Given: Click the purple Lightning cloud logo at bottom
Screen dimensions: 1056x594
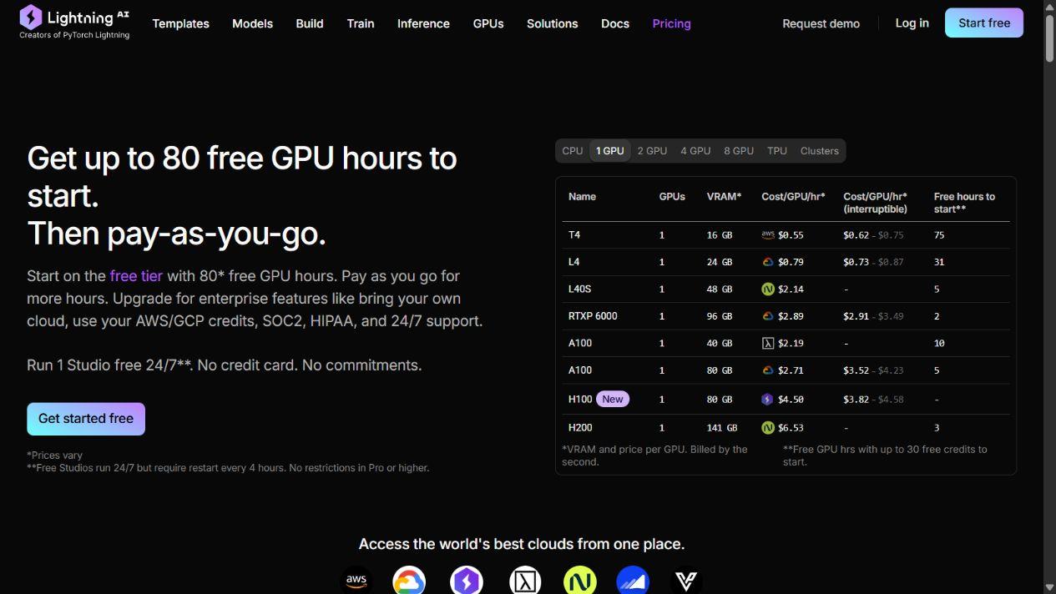Looking at the screenshot, I should pos(467,580).
